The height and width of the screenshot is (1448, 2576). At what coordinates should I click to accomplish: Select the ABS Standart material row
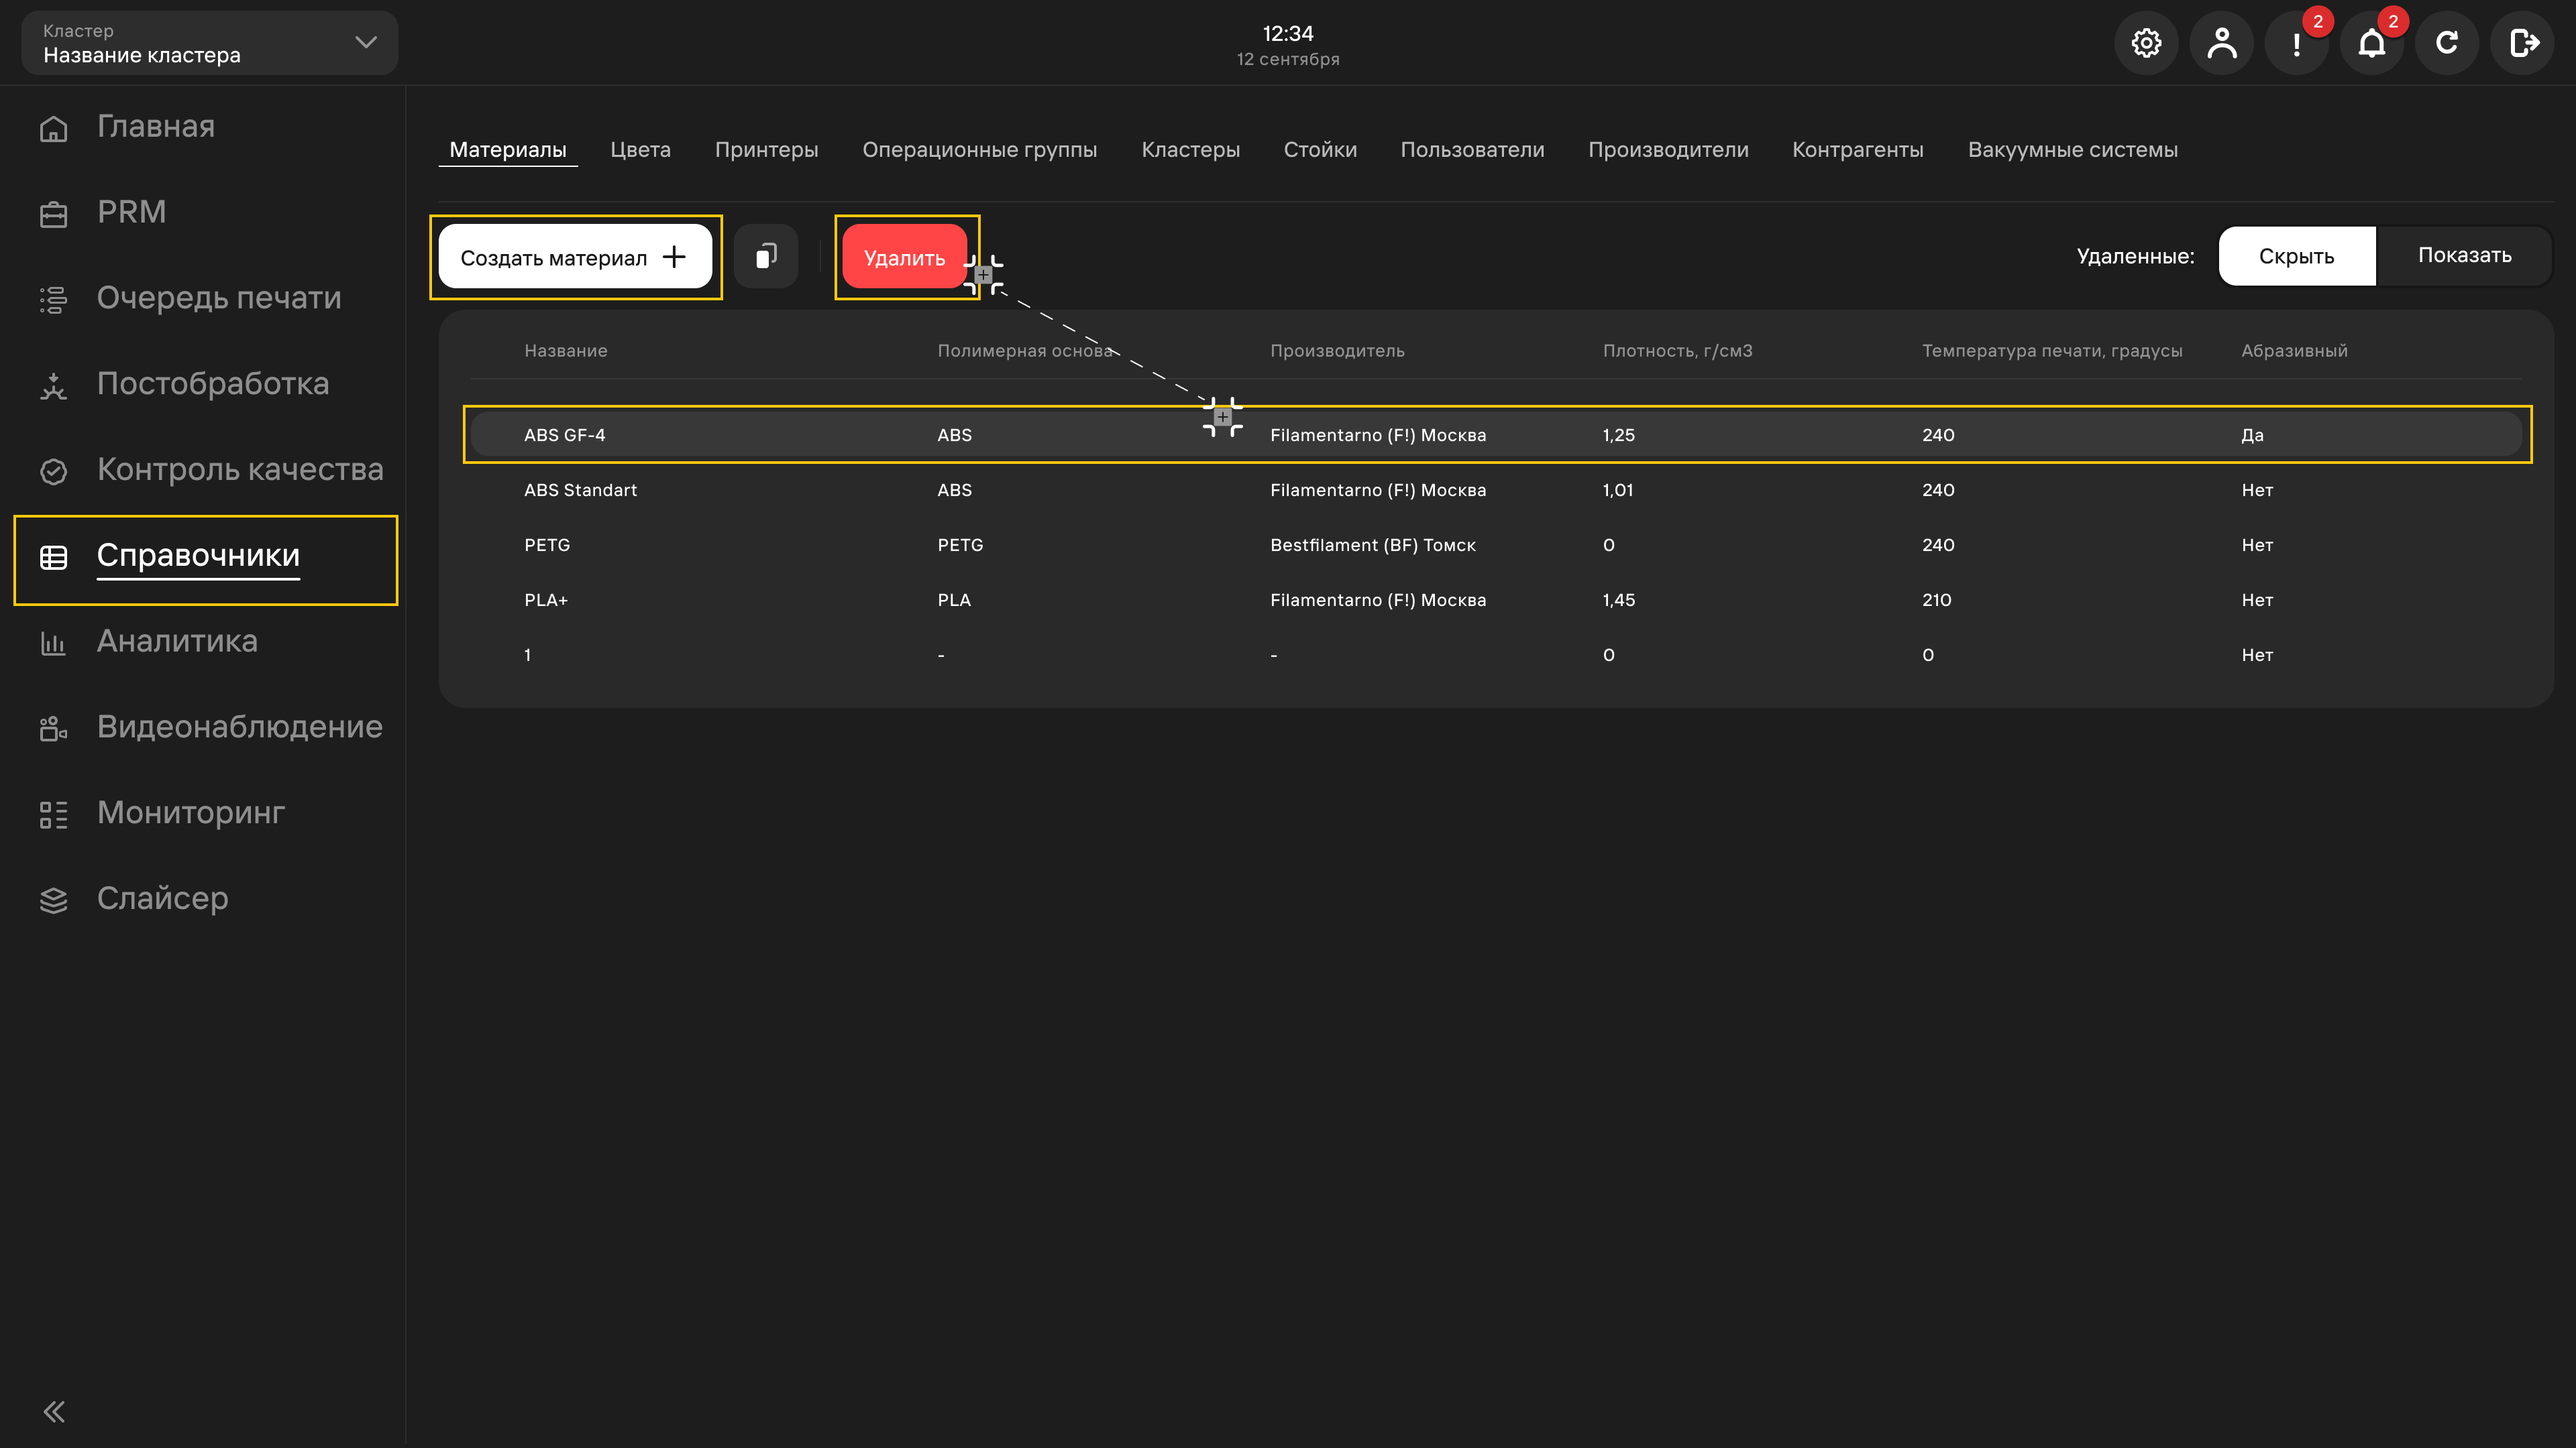pos(1497,489)
